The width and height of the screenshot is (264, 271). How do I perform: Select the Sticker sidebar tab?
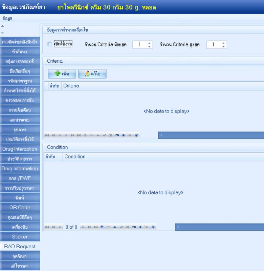[x=20, y=236]
